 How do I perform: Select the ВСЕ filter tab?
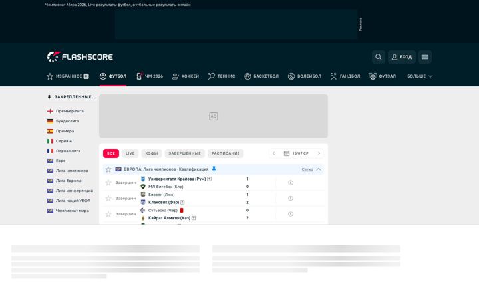(x=111, y=153)
